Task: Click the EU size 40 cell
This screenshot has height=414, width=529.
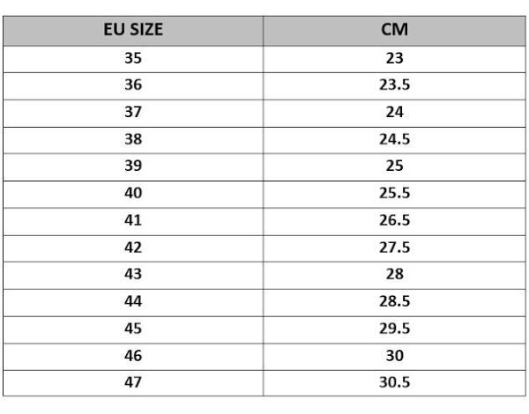Action: click(133, 194)
